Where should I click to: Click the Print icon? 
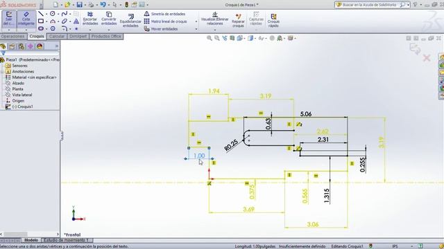91,5
